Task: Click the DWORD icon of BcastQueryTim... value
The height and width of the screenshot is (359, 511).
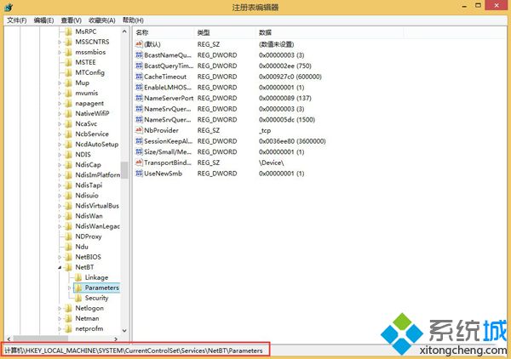Action: (x=139, y=66)
